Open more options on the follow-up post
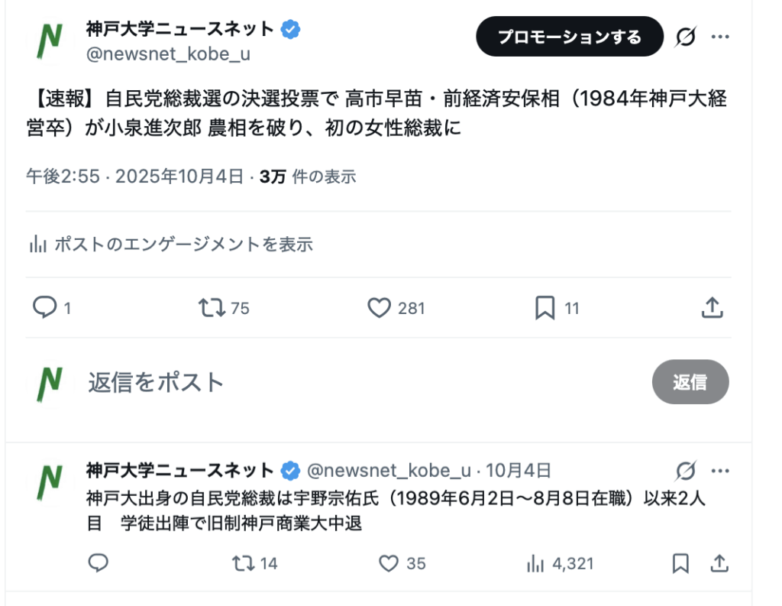Image resolution: width=782 pixels, height=606 pixels. 720,470
